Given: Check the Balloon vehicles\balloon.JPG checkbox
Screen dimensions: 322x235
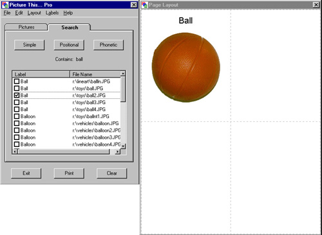Looking at the screenshot, I should (17, 123).
